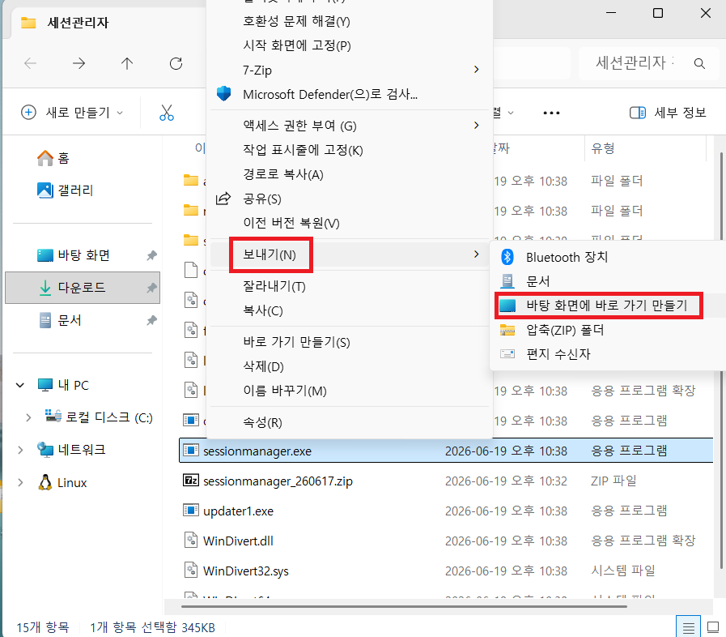The image size is (726, 637).
Task: Expand the Linux tree node
Action: click(20, 483)
